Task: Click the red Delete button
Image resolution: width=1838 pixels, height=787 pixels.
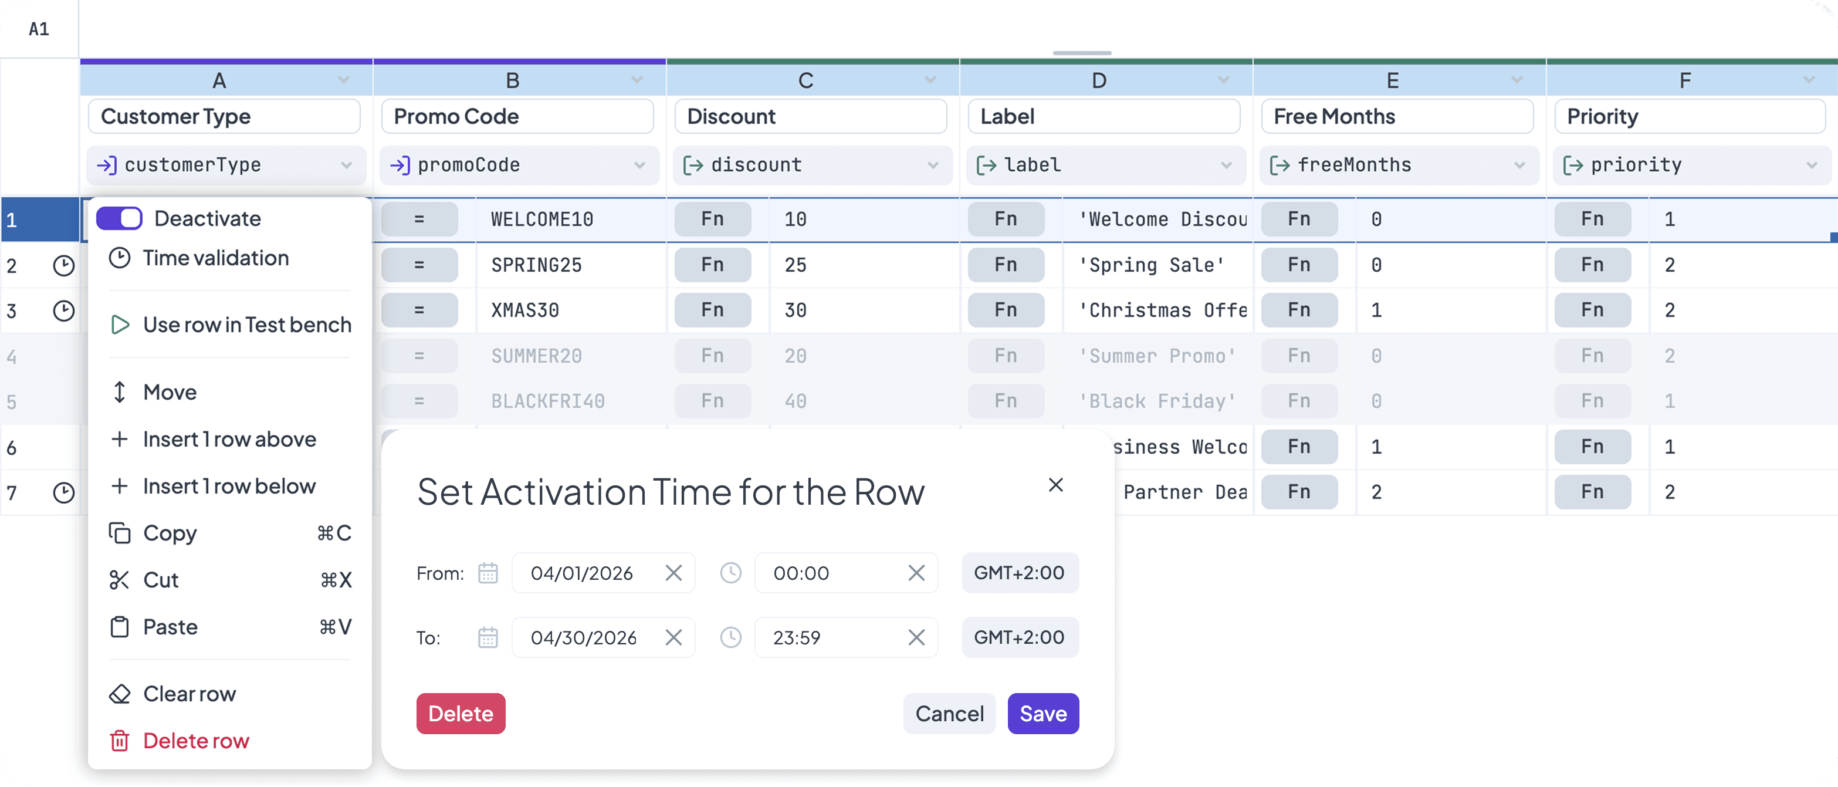Action: click(x=461, y=714)
